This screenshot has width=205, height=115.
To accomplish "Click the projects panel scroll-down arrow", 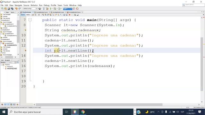I will pyautogui.click(x=18, y=54).
